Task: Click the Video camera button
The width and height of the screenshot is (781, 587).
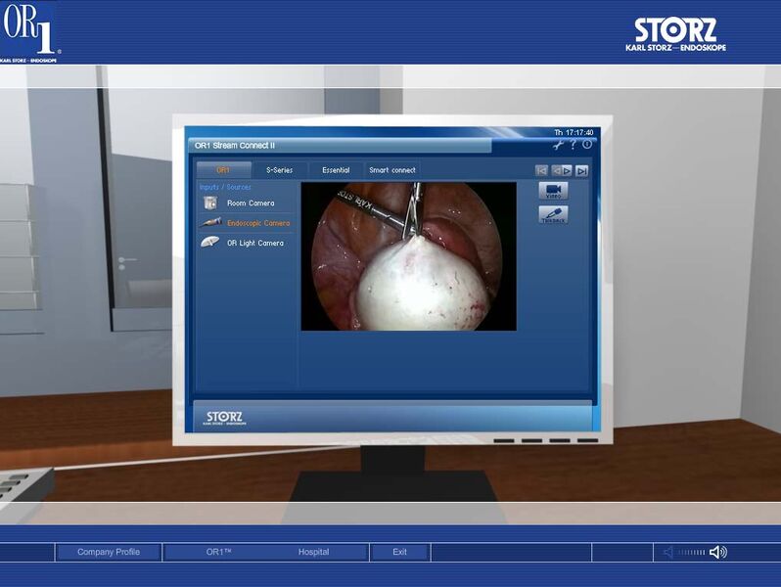Action: click(x=553, y=191)
